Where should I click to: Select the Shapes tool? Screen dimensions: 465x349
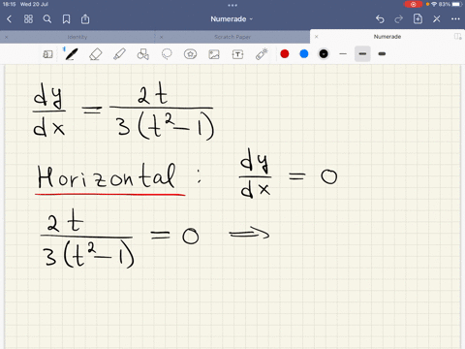[142, 54]
